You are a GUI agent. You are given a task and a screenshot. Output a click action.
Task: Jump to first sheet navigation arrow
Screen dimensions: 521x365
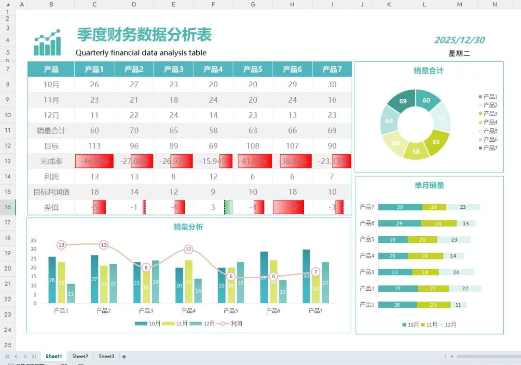[x=7, y=356]
